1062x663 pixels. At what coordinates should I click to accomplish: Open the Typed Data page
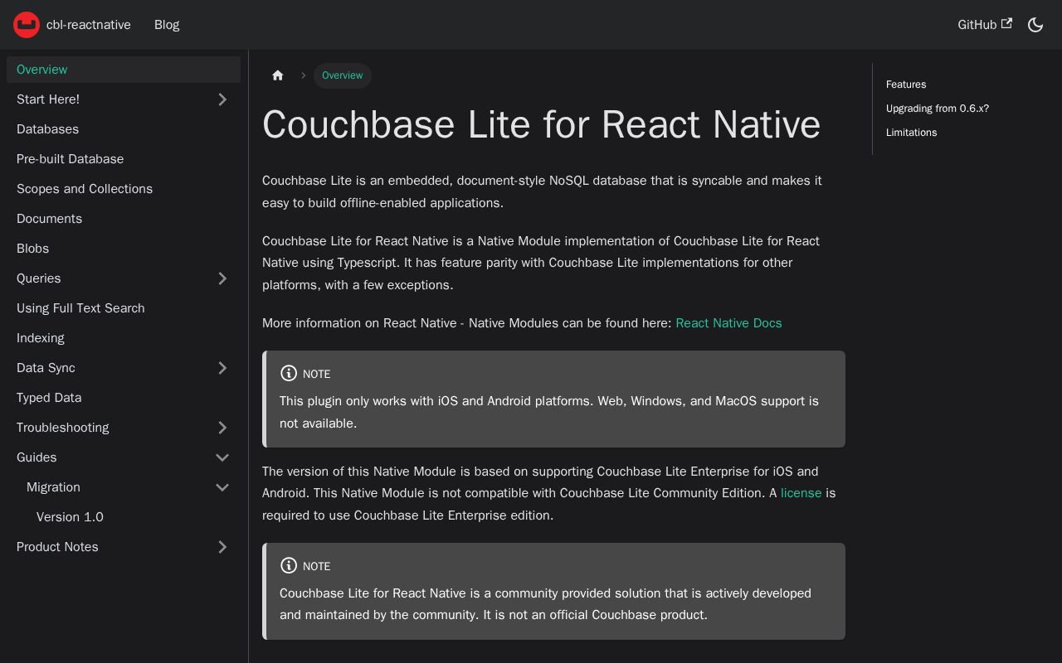click(124, 398)
